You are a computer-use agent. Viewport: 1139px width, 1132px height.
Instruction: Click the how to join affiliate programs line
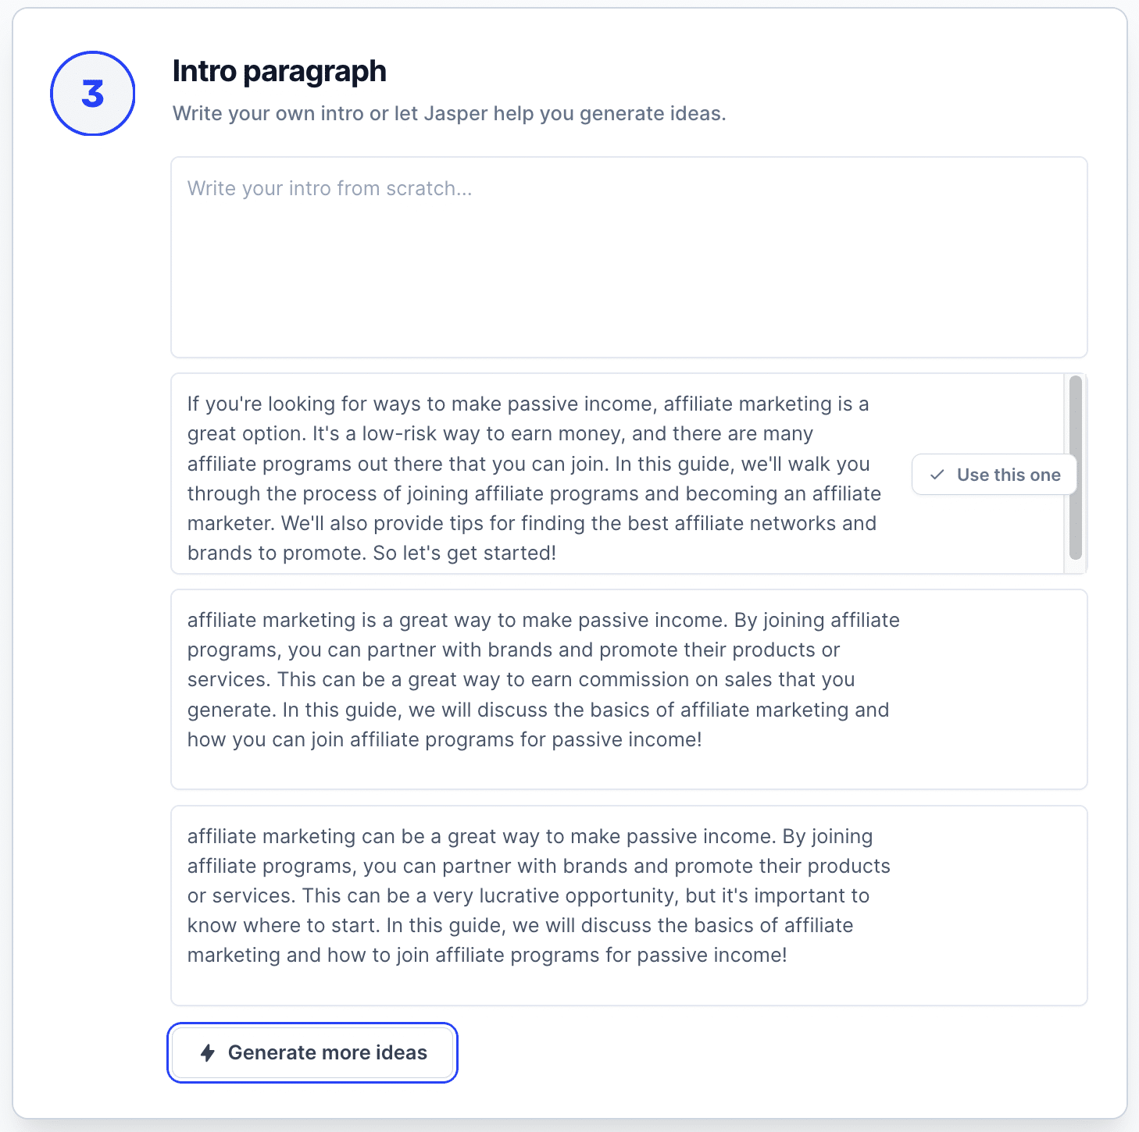[487, 956]
